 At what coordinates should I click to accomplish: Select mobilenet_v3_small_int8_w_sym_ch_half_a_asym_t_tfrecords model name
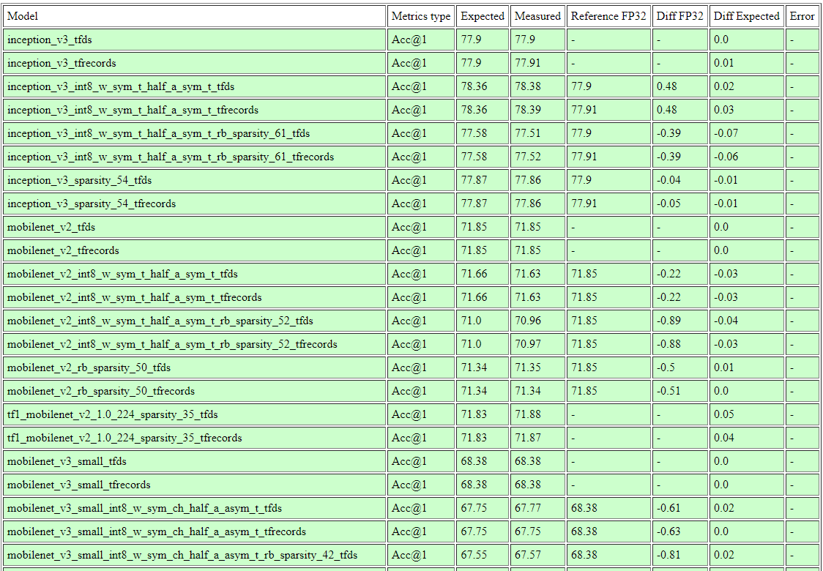point(157,532)
